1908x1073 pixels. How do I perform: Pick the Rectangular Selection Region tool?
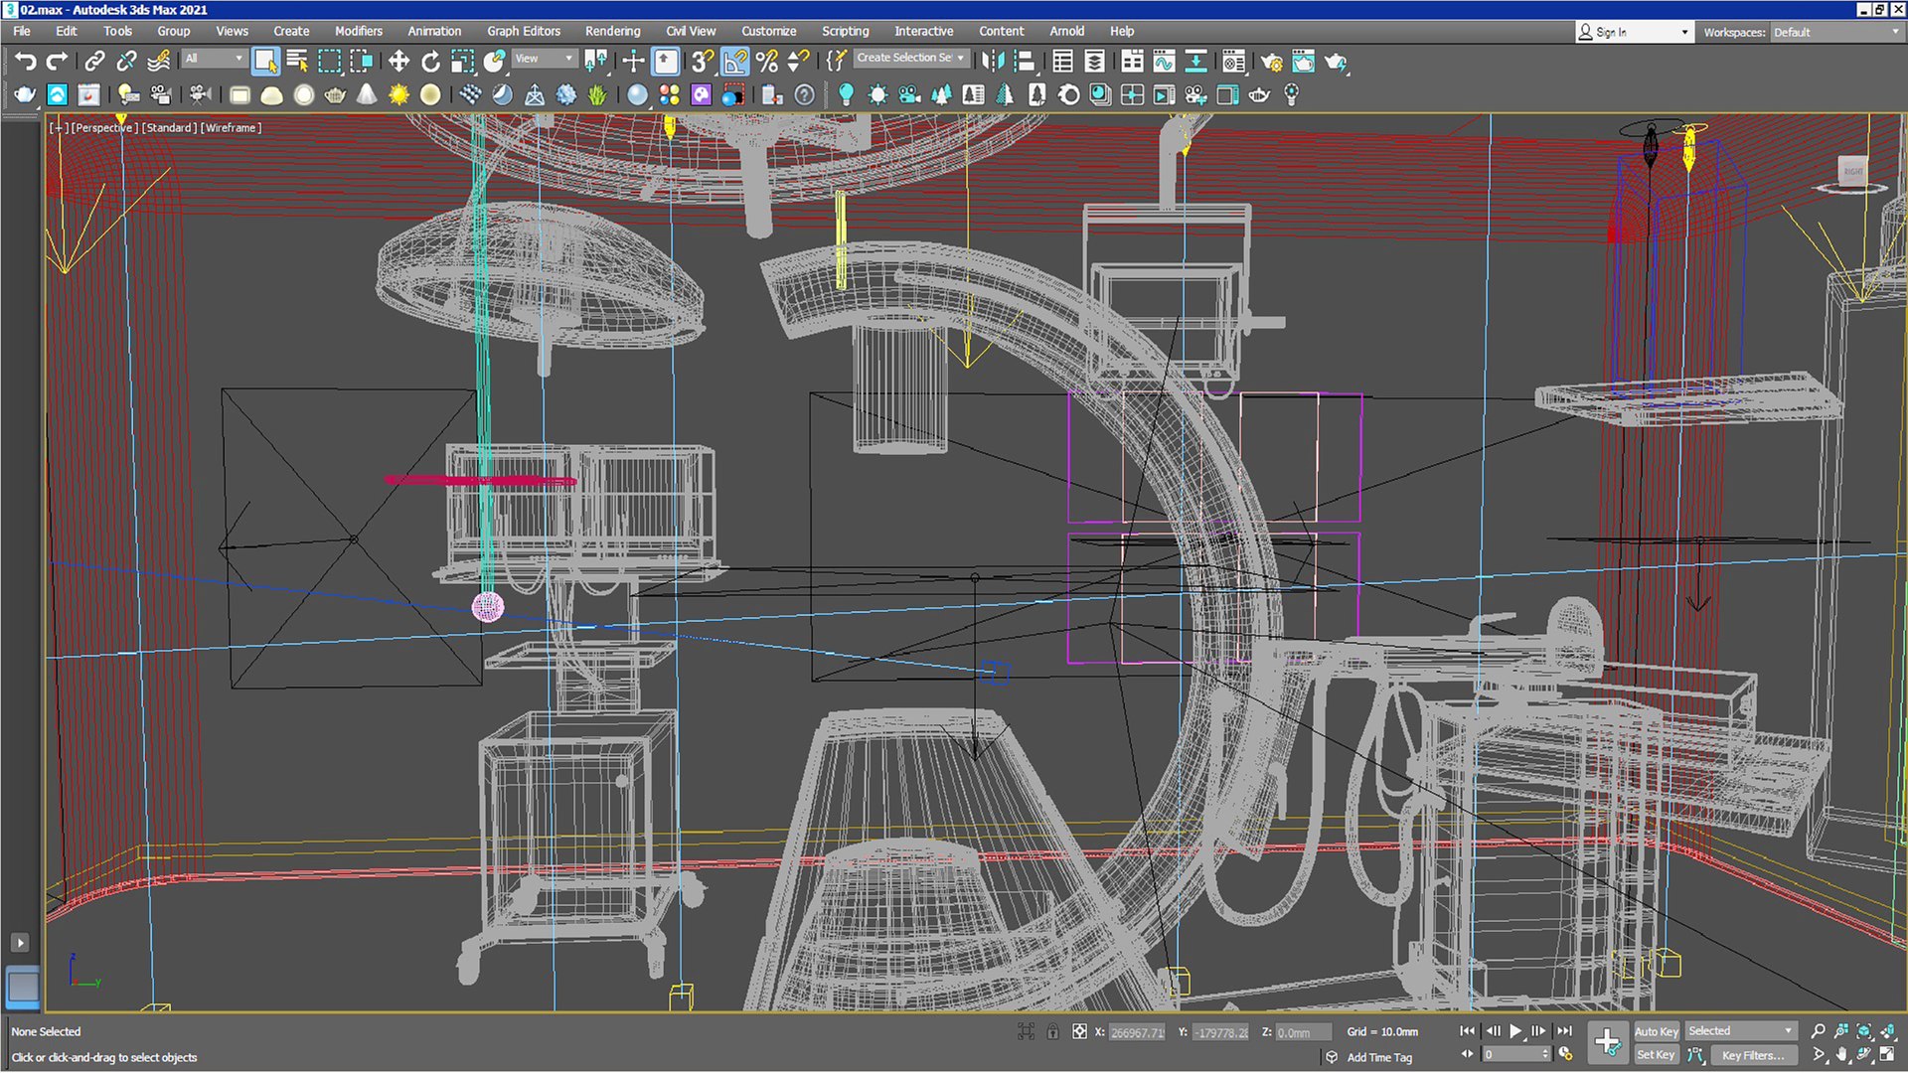(x=329, y=62)
